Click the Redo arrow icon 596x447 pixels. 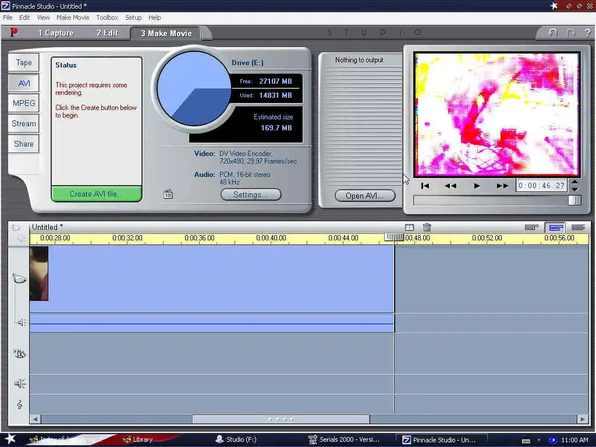click(570, 33)
